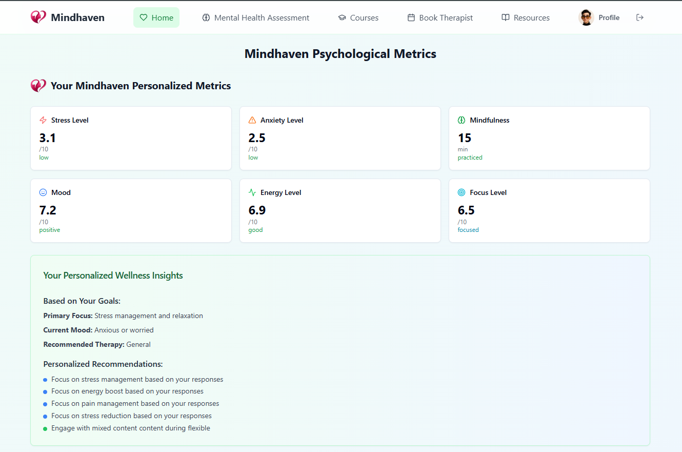Click the Stress Level lightning bolt icon
Screen dimensions: 682x452
(x=42, y=120)
